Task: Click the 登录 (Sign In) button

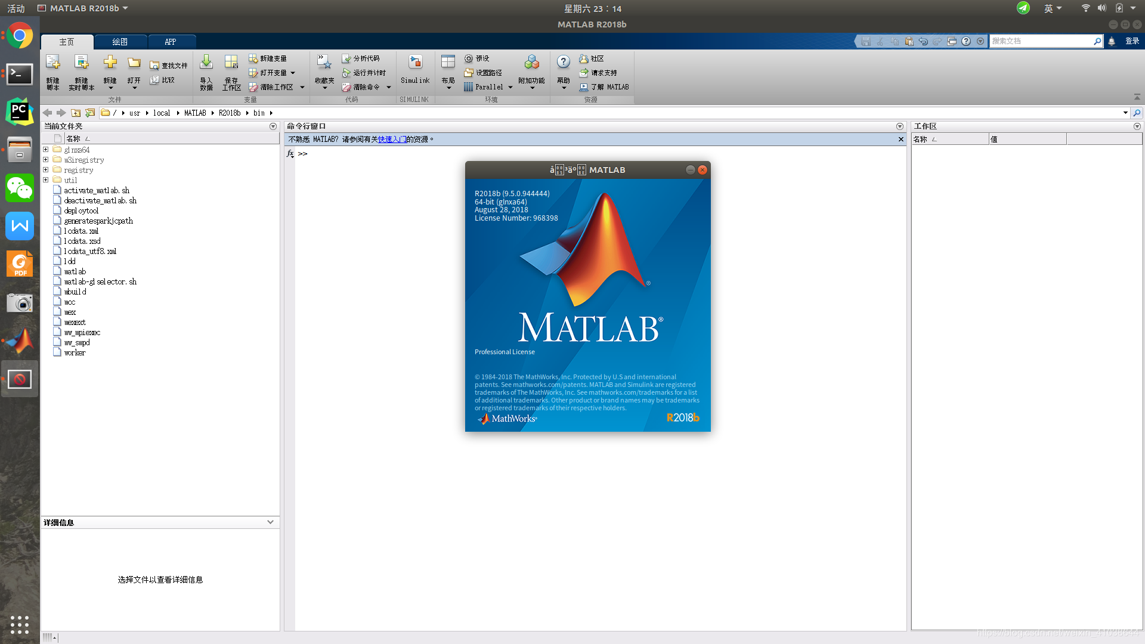Action: tap(1132, 41)
